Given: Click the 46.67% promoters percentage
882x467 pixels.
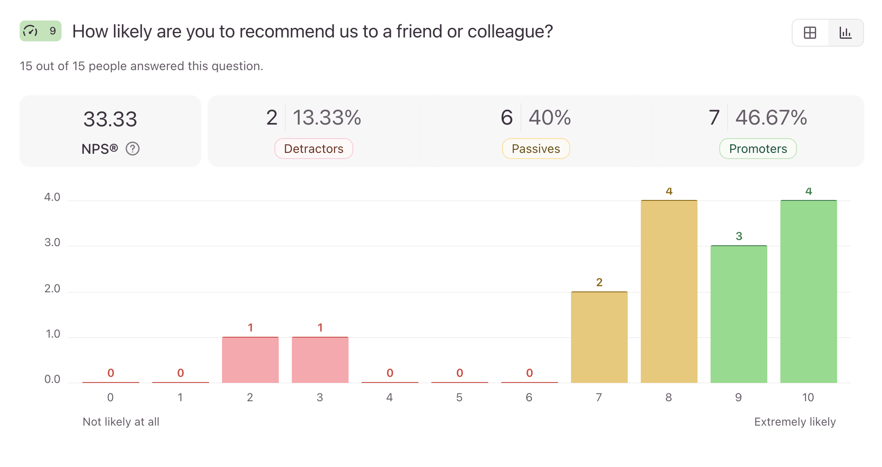Looking at the screenshot, I should click(771, 118).
